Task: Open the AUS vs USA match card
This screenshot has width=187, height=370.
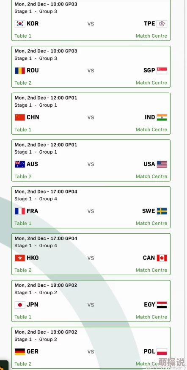Action: point(91,160)
